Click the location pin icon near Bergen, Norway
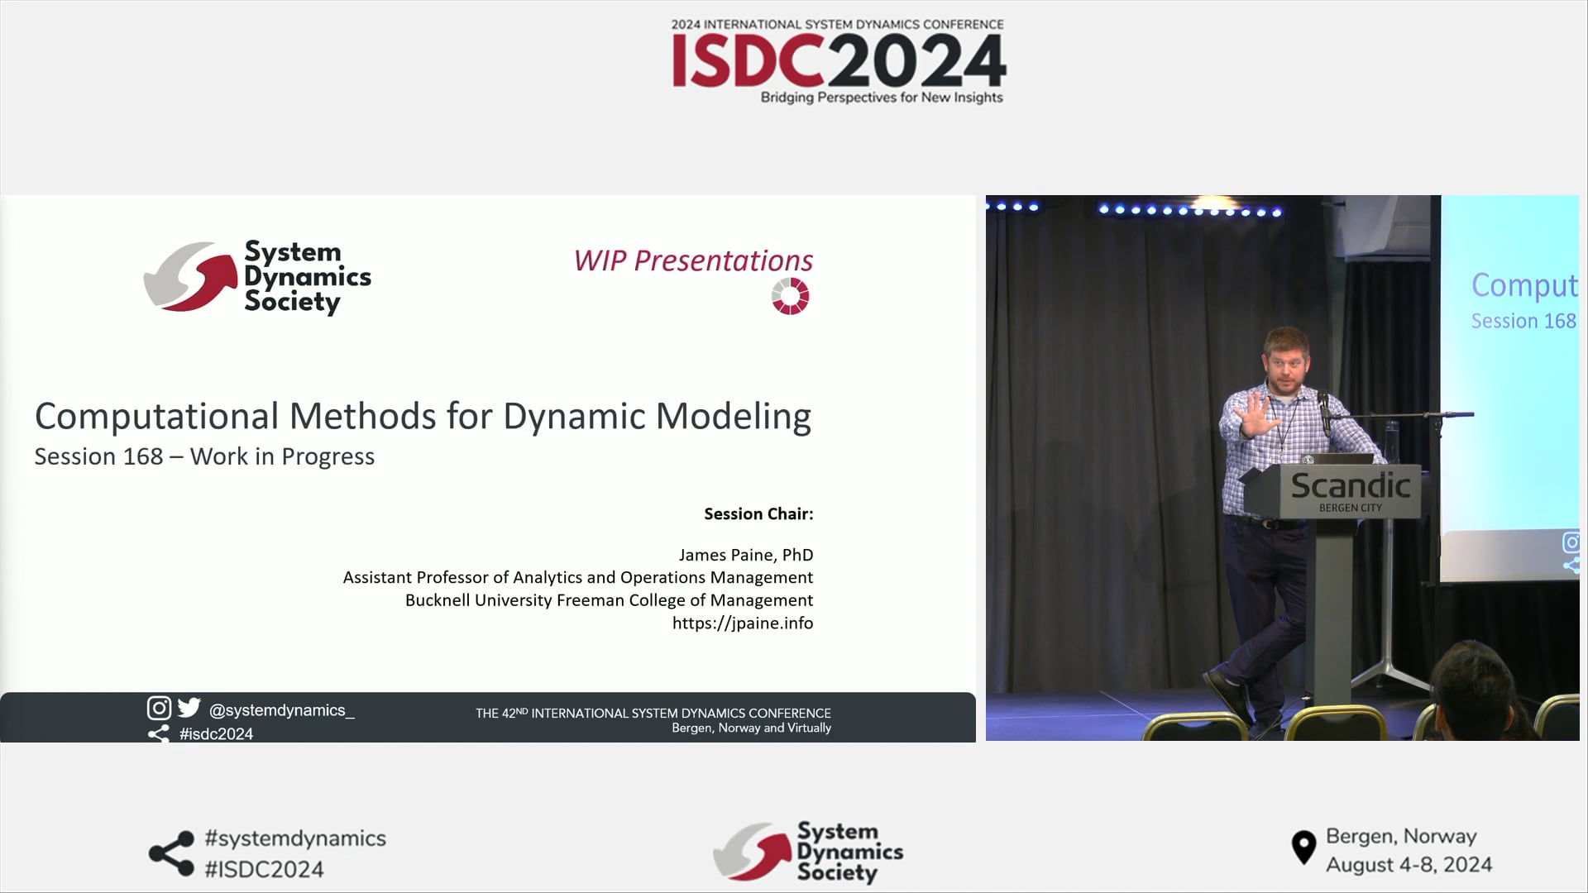1588x893 pixels. pos(1305,847)
